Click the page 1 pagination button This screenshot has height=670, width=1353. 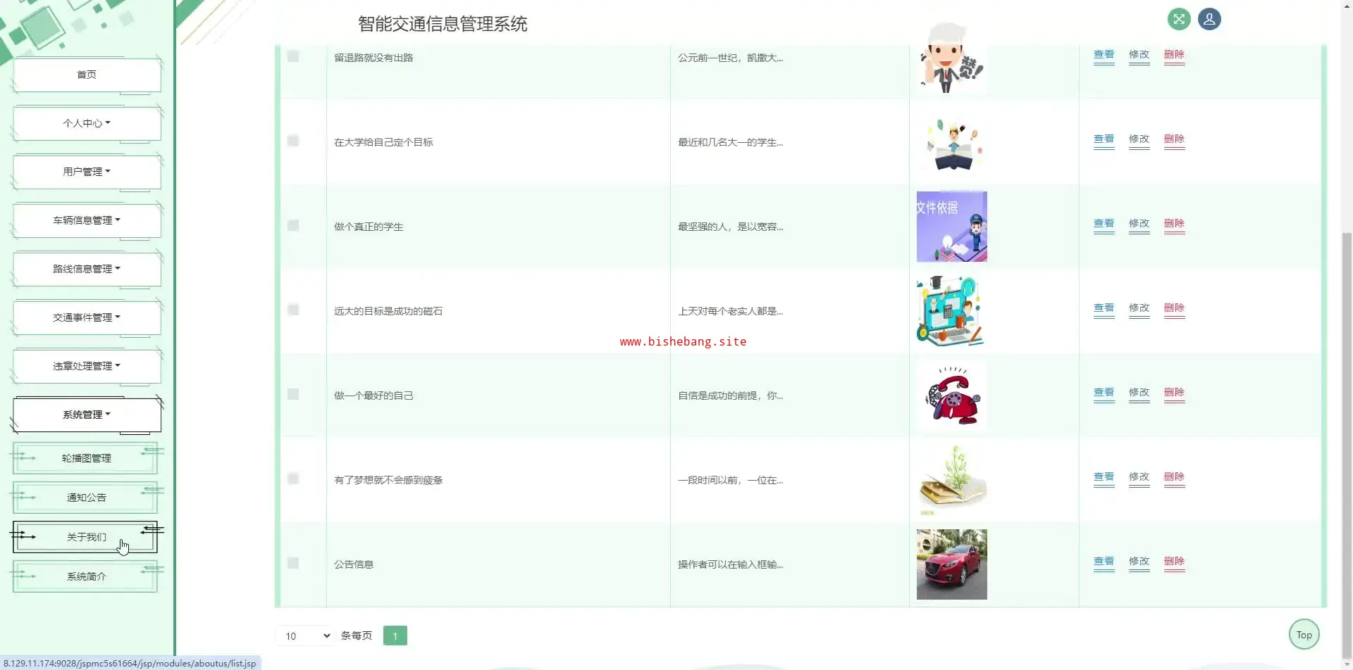[x=395, y=636]
